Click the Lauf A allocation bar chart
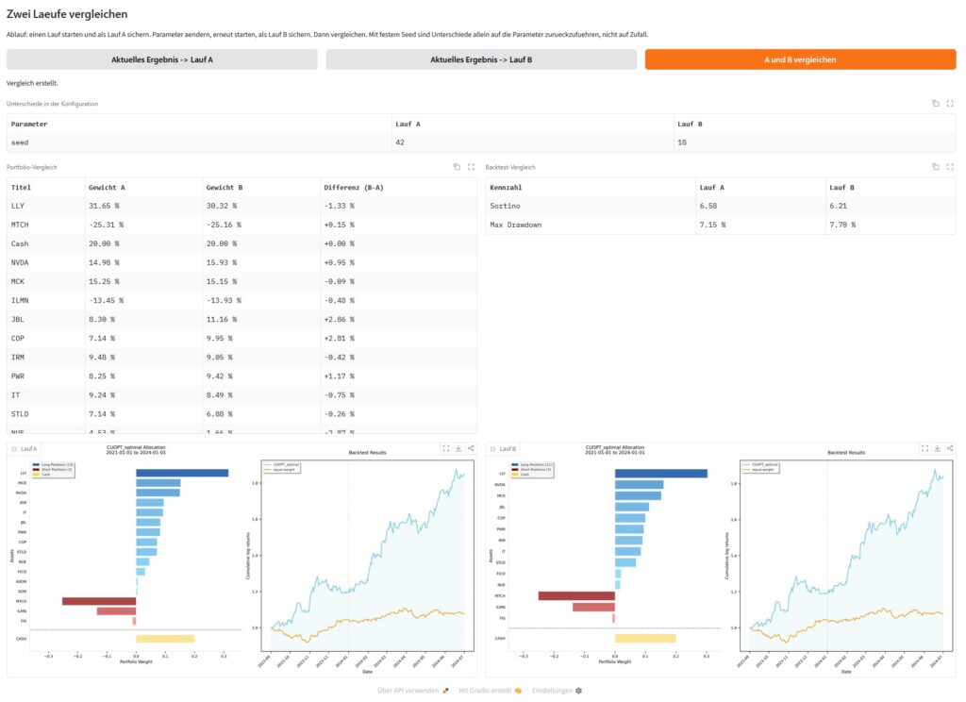The image size is (966, 702). 136,557
